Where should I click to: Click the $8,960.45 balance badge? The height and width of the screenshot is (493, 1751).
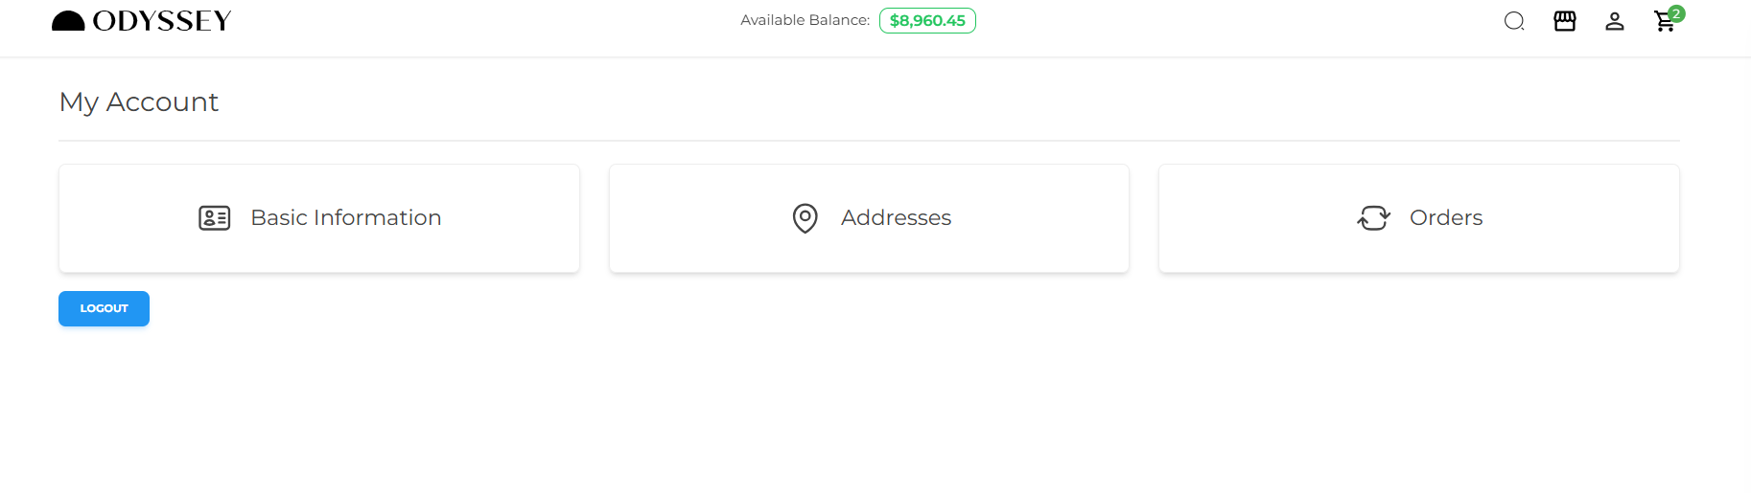[927, 21]
